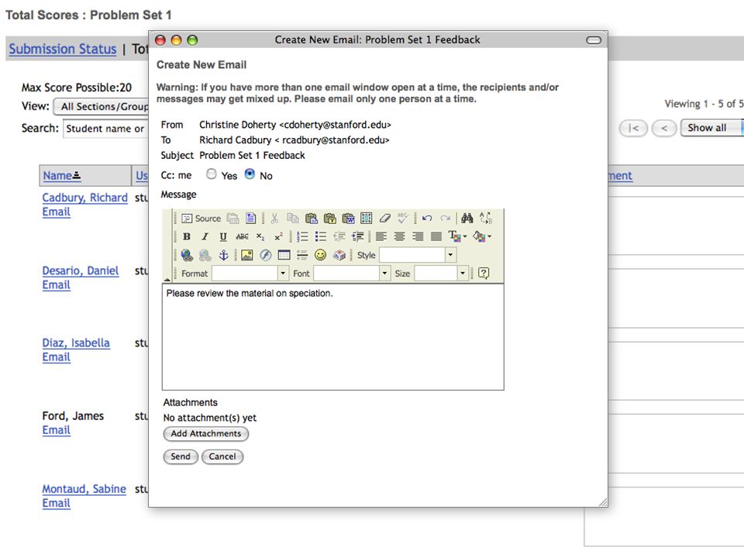Toggle Superscript formatting
Screen dimensions: 744x558
point(278,236)
